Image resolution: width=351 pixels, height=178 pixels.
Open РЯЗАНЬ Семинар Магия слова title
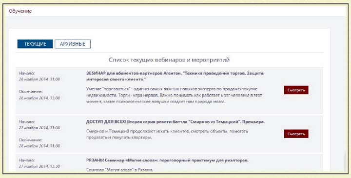tap(167, 160)
